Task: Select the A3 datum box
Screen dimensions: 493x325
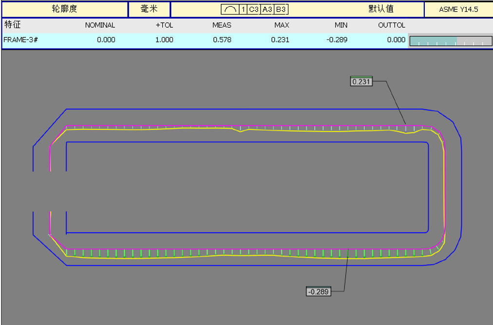Action: point(267,9)
